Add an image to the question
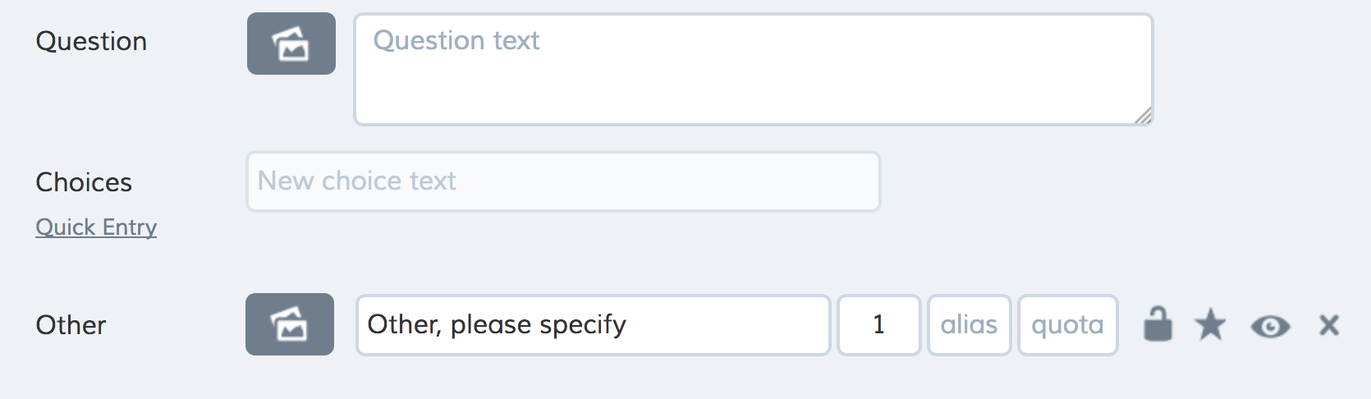The height and width of the screenshot is (399, 1371). [291, 44]
